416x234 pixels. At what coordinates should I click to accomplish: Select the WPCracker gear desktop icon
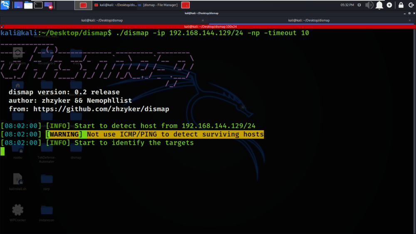(x=18, y=213)
